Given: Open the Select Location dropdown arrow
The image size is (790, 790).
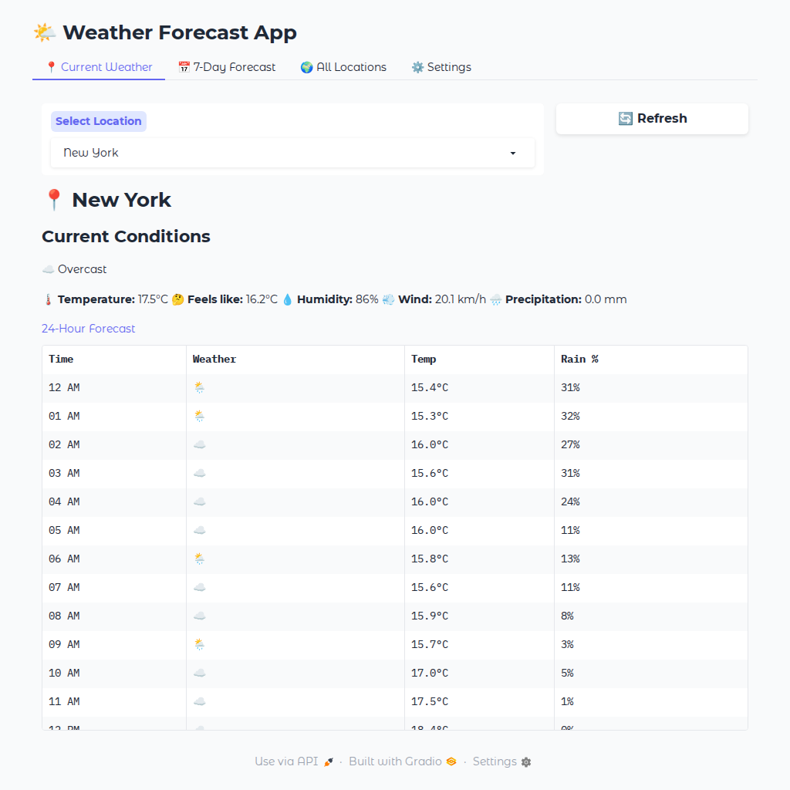Looking at the screenshot, I should coord(513,153).
